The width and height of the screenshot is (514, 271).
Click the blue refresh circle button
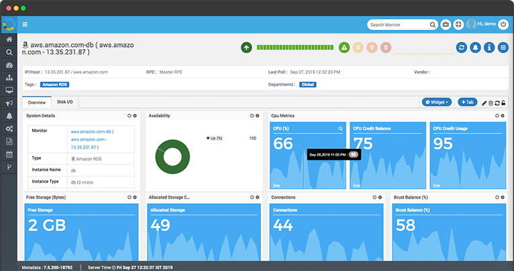(462, 48)
